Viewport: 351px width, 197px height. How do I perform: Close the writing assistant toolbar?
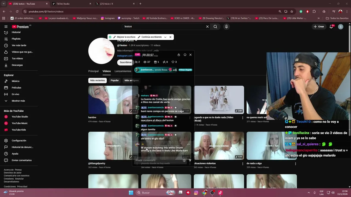[170, 37]
